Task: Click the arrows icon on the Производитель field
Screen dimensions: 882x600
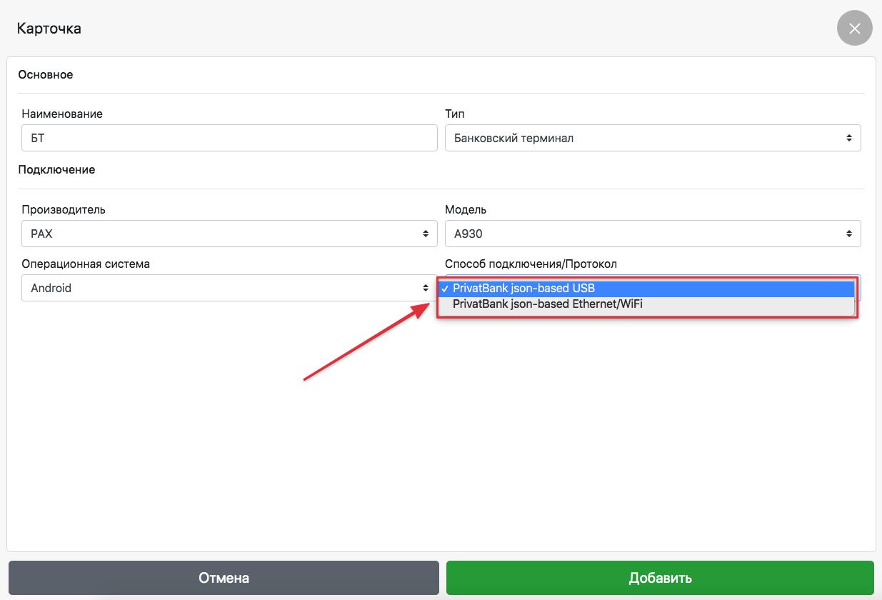Action: 426,234
